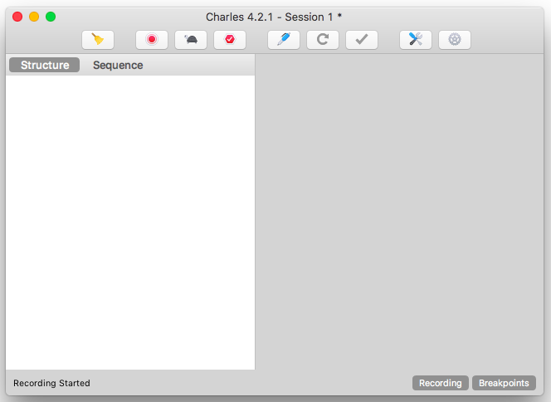551x402 pixels.
Task: Click the Breakpoints status button
Action: pyautogui.click(x=504, y=383)
